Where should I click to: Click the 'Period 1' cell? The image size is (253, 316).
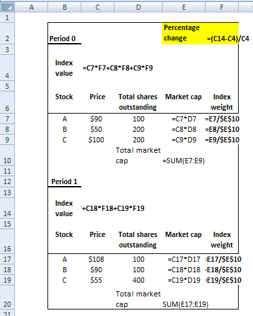(64, 182)
